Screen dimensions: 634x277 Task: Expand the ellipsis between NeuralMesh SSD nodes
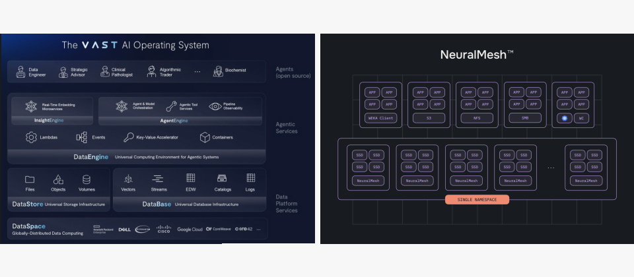click(x=551, y=168)
